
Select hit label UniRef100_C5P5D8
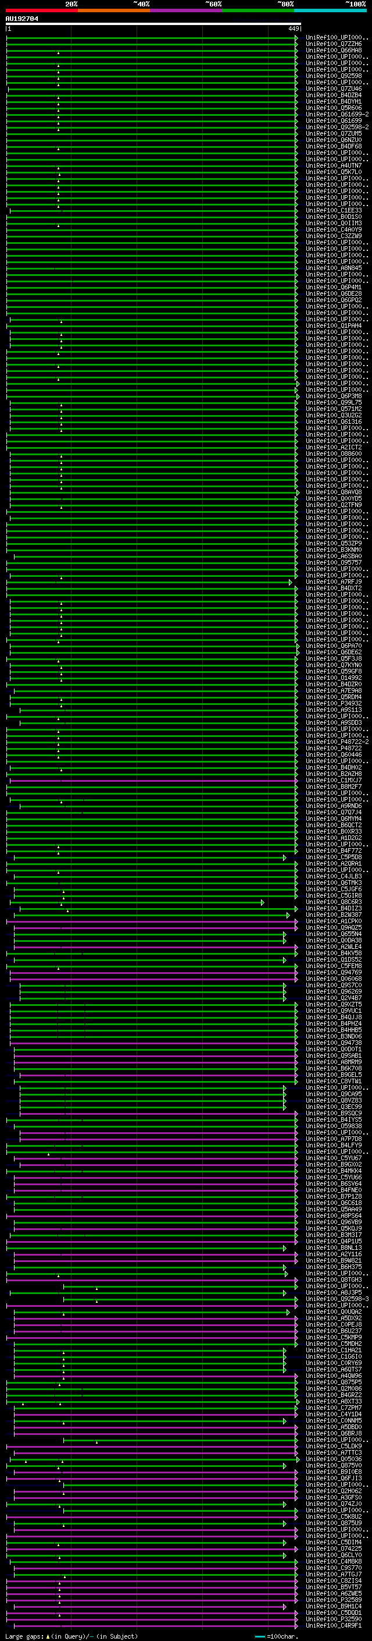tap(334, 857)
